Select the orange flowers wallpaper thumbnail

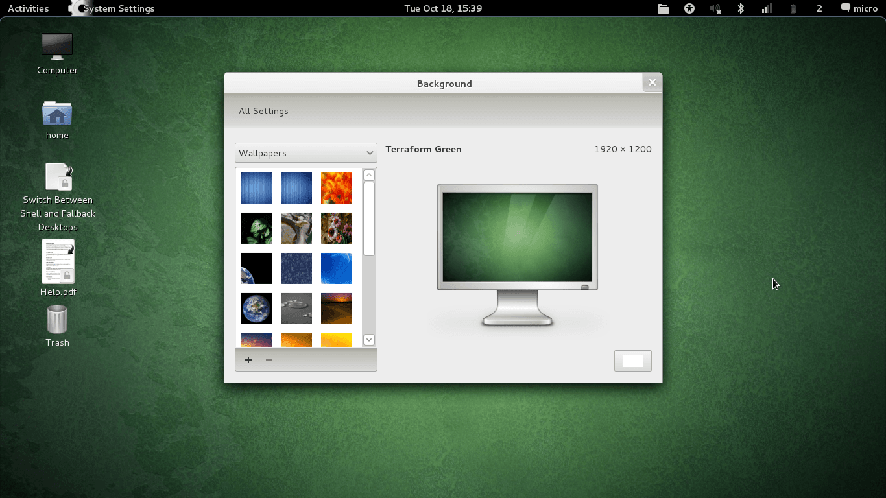[337, 188]
